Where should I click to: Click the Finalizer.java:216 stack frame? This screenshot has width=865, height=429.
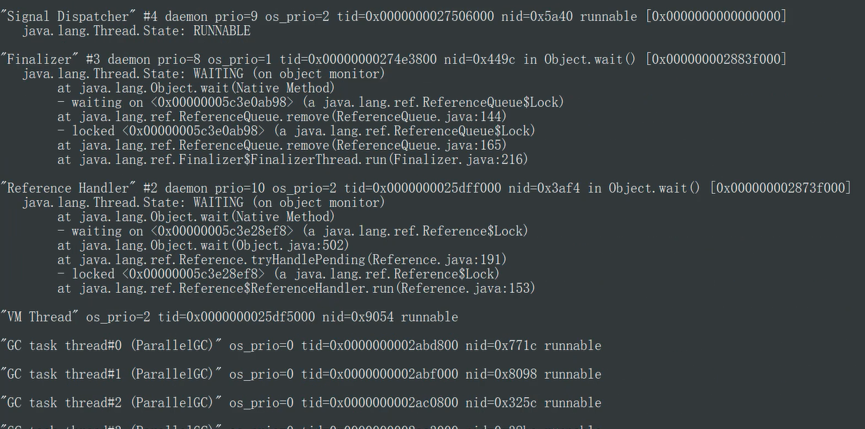click(293, 160)
